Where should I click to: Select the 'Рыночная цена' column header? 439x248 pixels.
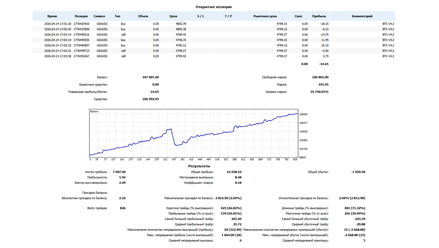[265, 16]
